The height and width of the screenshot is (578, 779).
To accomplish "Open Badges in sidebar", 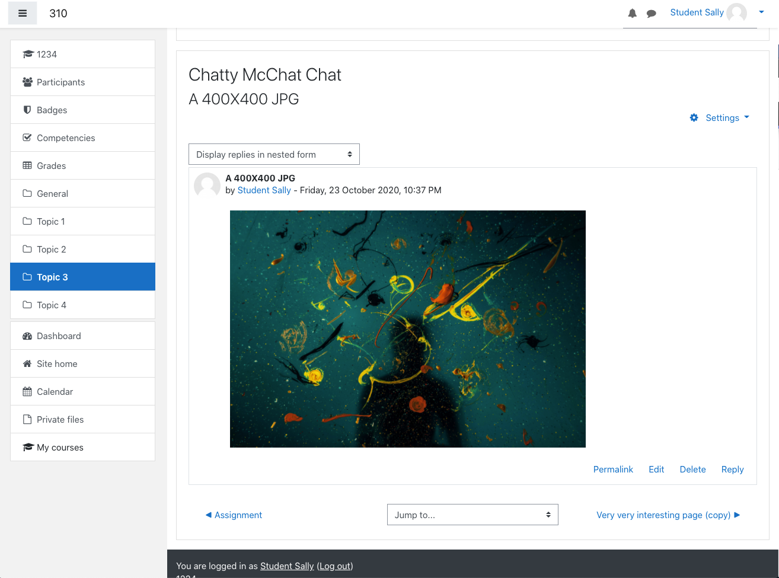I will 83,110.
